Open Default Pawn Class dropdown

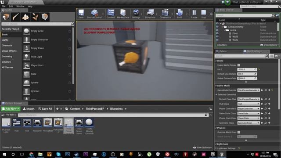click(249, 99)
